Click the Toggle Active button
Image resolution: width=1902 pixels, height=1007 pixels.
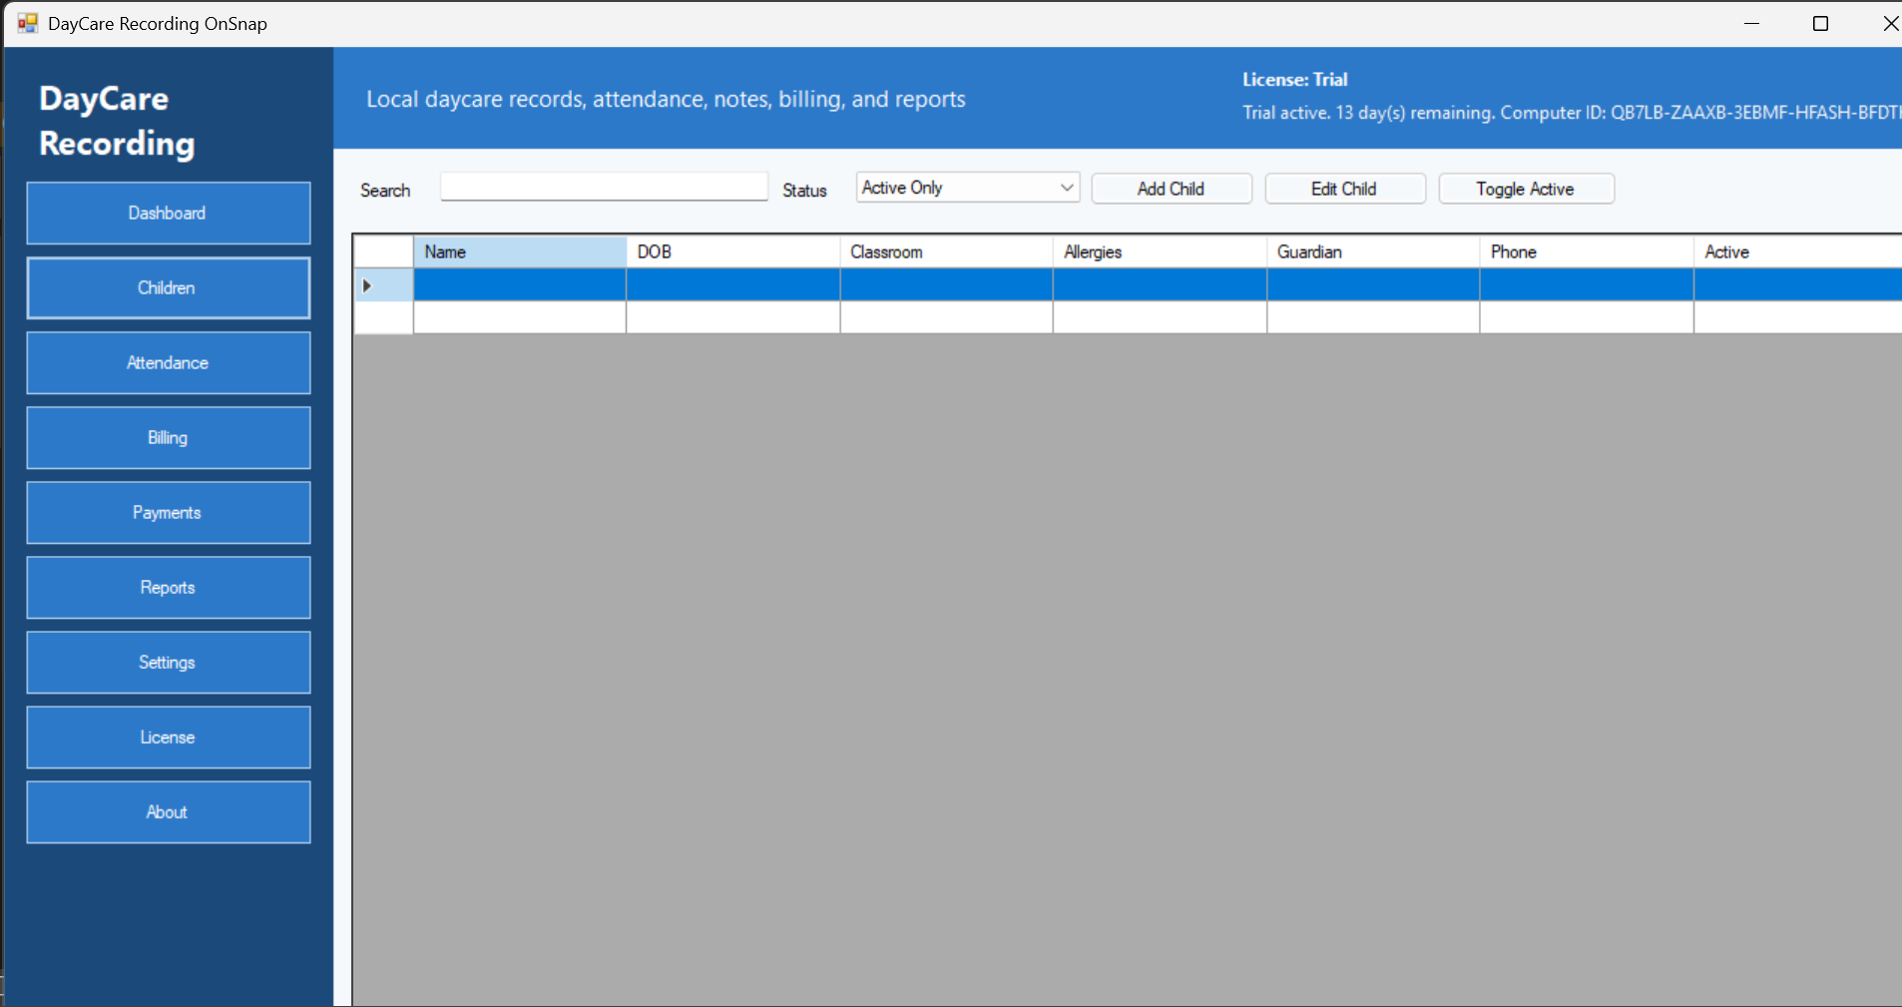tap(1525, 189)
